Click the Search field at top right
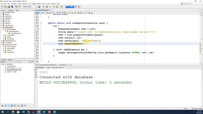The height and width of the screenshot is (114, 203). pyautogui.click(x=192, y=3)
